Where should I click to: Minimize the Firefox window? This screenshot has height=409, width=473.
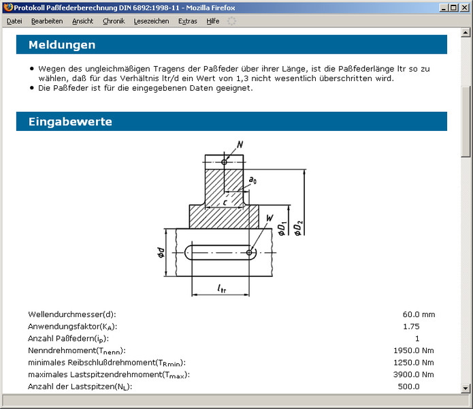[x=440, y=7]
